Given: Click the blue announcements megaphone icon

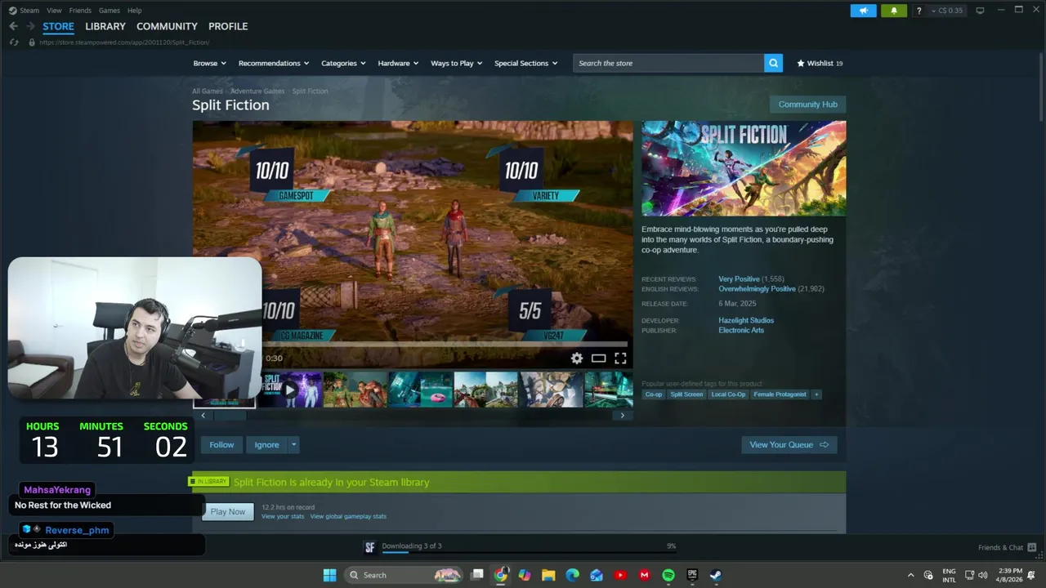Looking at the screenshot, I should click(863, 11).
